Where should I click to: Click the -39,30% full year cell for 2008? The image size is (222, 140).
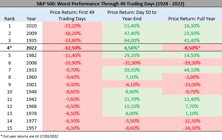click(192, 63)
